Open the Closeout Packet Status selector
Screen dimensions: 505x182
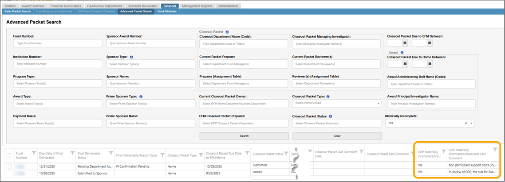click(x=336, y=123)
